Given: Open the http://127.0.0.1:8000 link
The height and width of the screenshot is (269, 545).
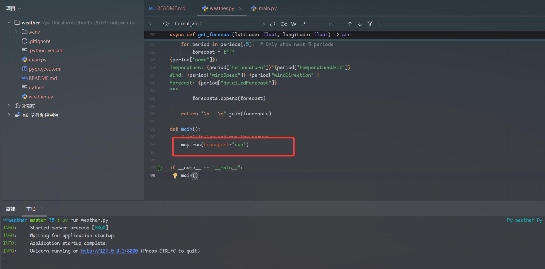Looking at the screenshot, I should (109, 251).
